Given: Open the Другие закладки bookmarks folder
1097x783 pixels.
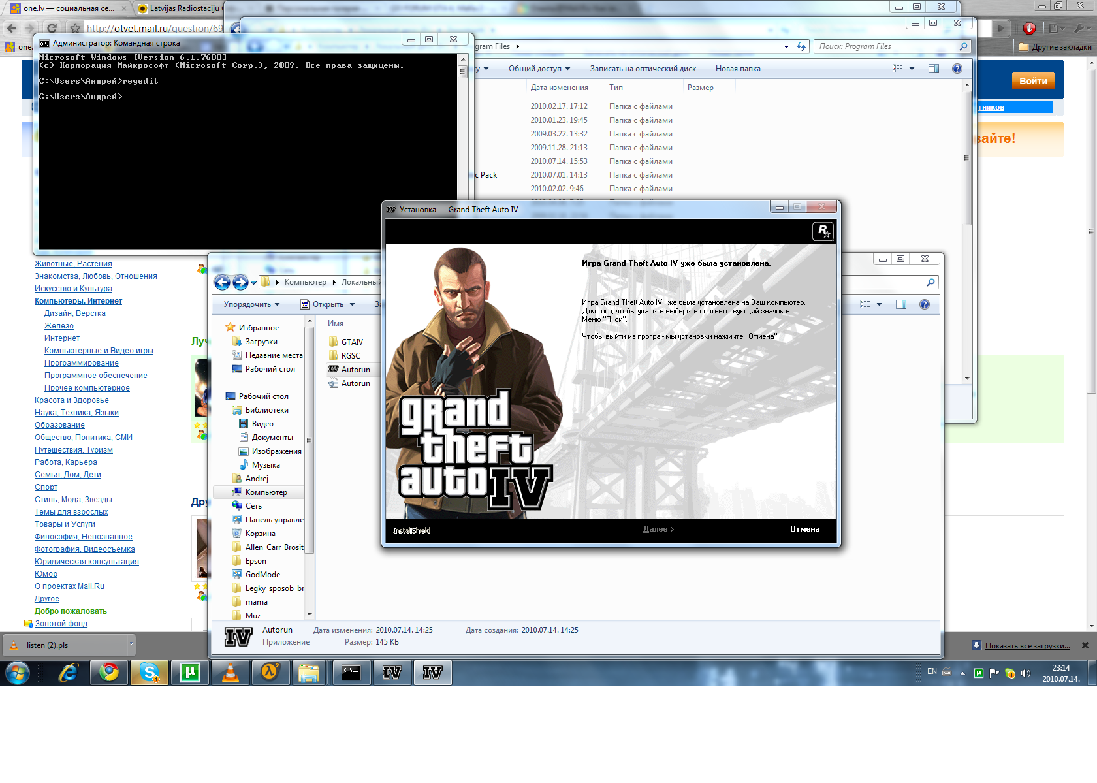Looking at the screenshot, I should point(1055,47).
